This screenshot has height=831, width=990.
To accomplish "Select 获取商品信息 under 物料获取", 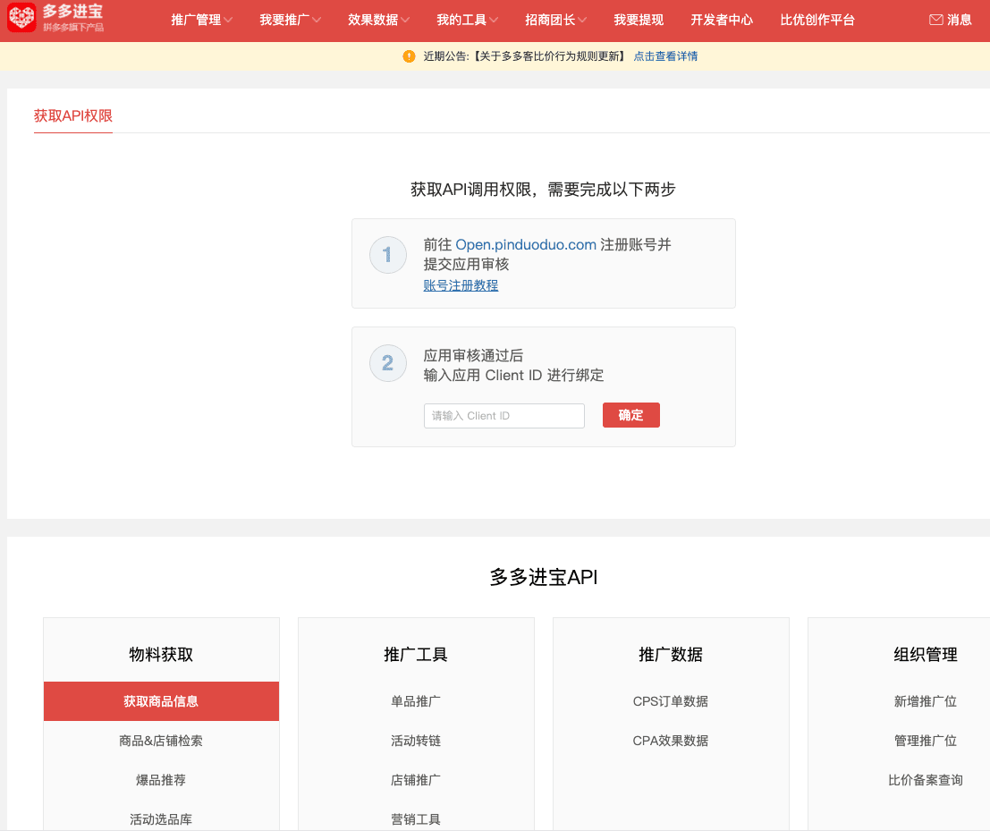I will (161, 701).
